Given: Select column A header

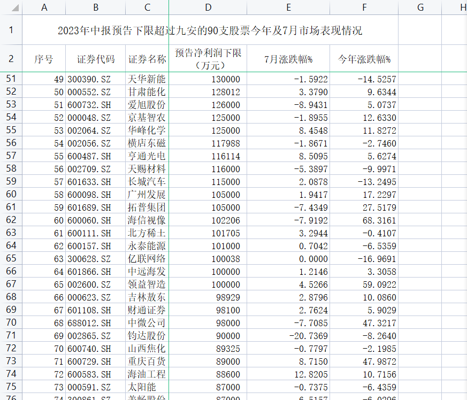Looking at the screenshot, I should click(44, 7).
